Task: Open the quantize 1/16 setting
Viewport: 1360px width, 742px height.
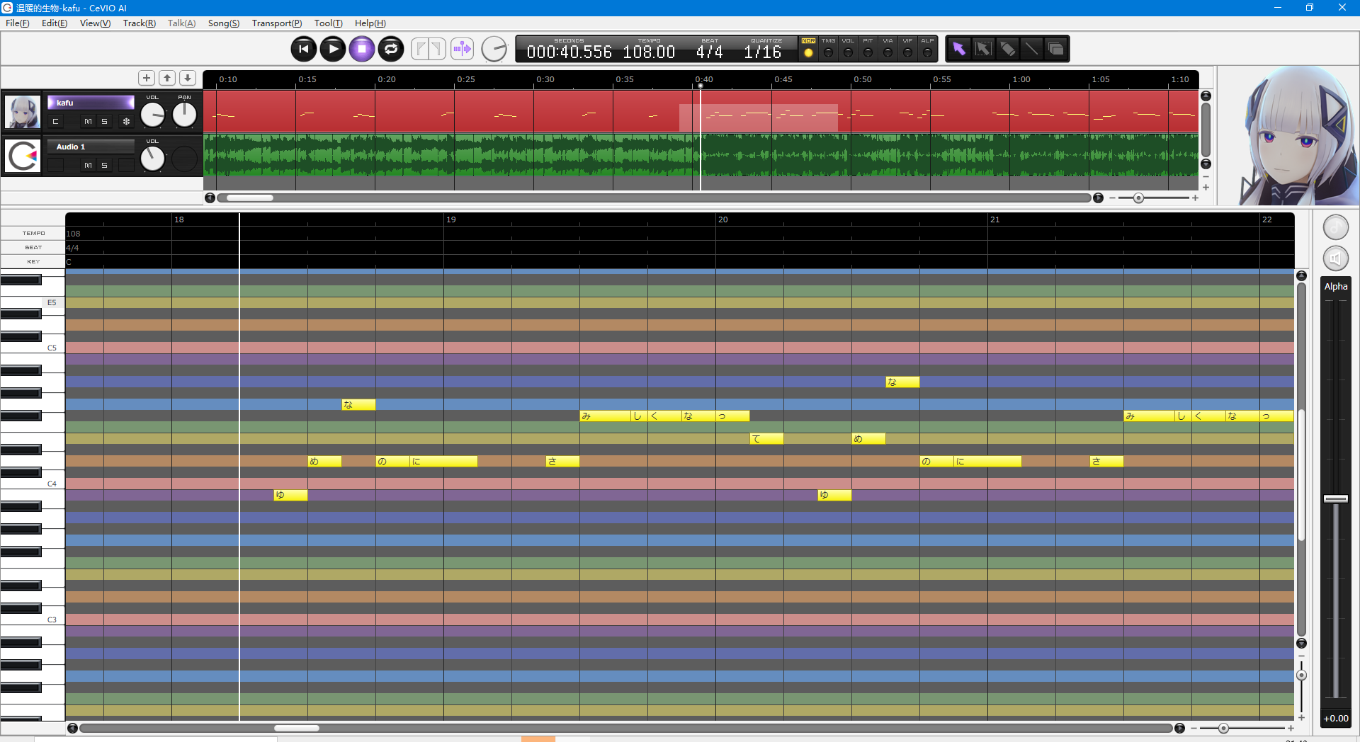Action: tap(765, 50)
